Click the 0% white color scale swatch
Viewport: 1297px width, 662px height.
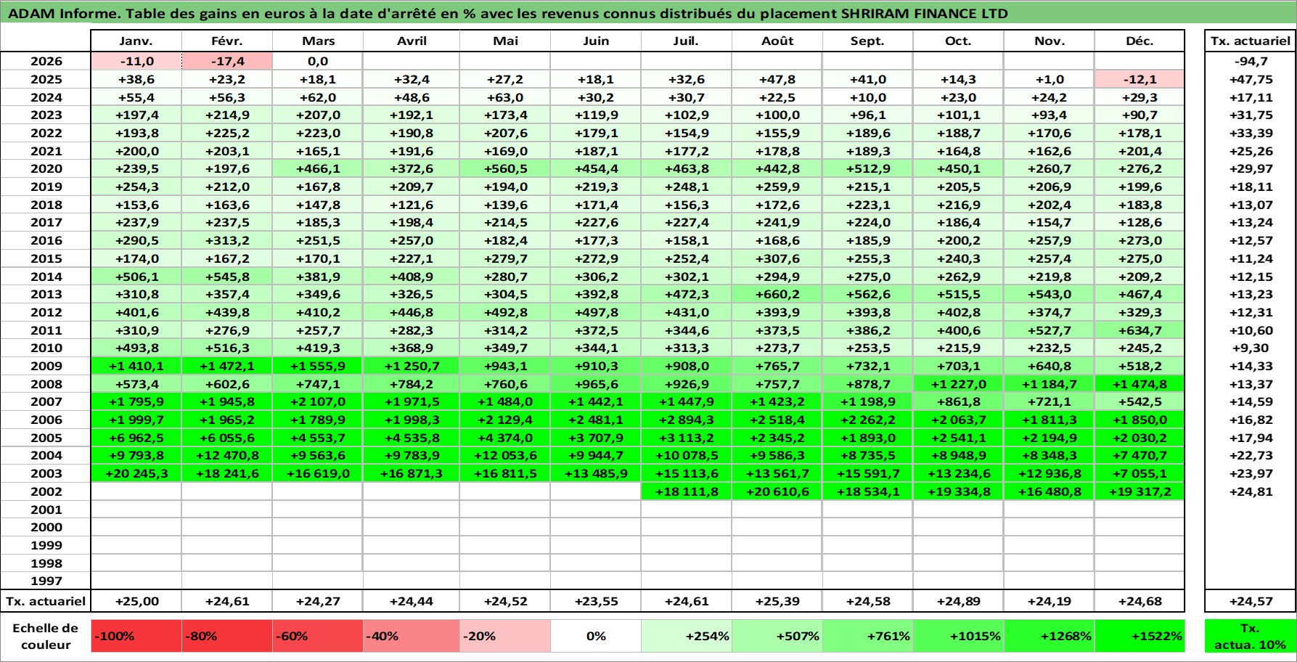596,636
